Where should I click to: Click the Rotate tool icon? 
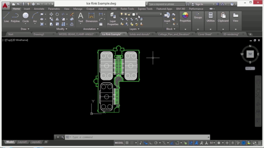(x=57, y=14)
